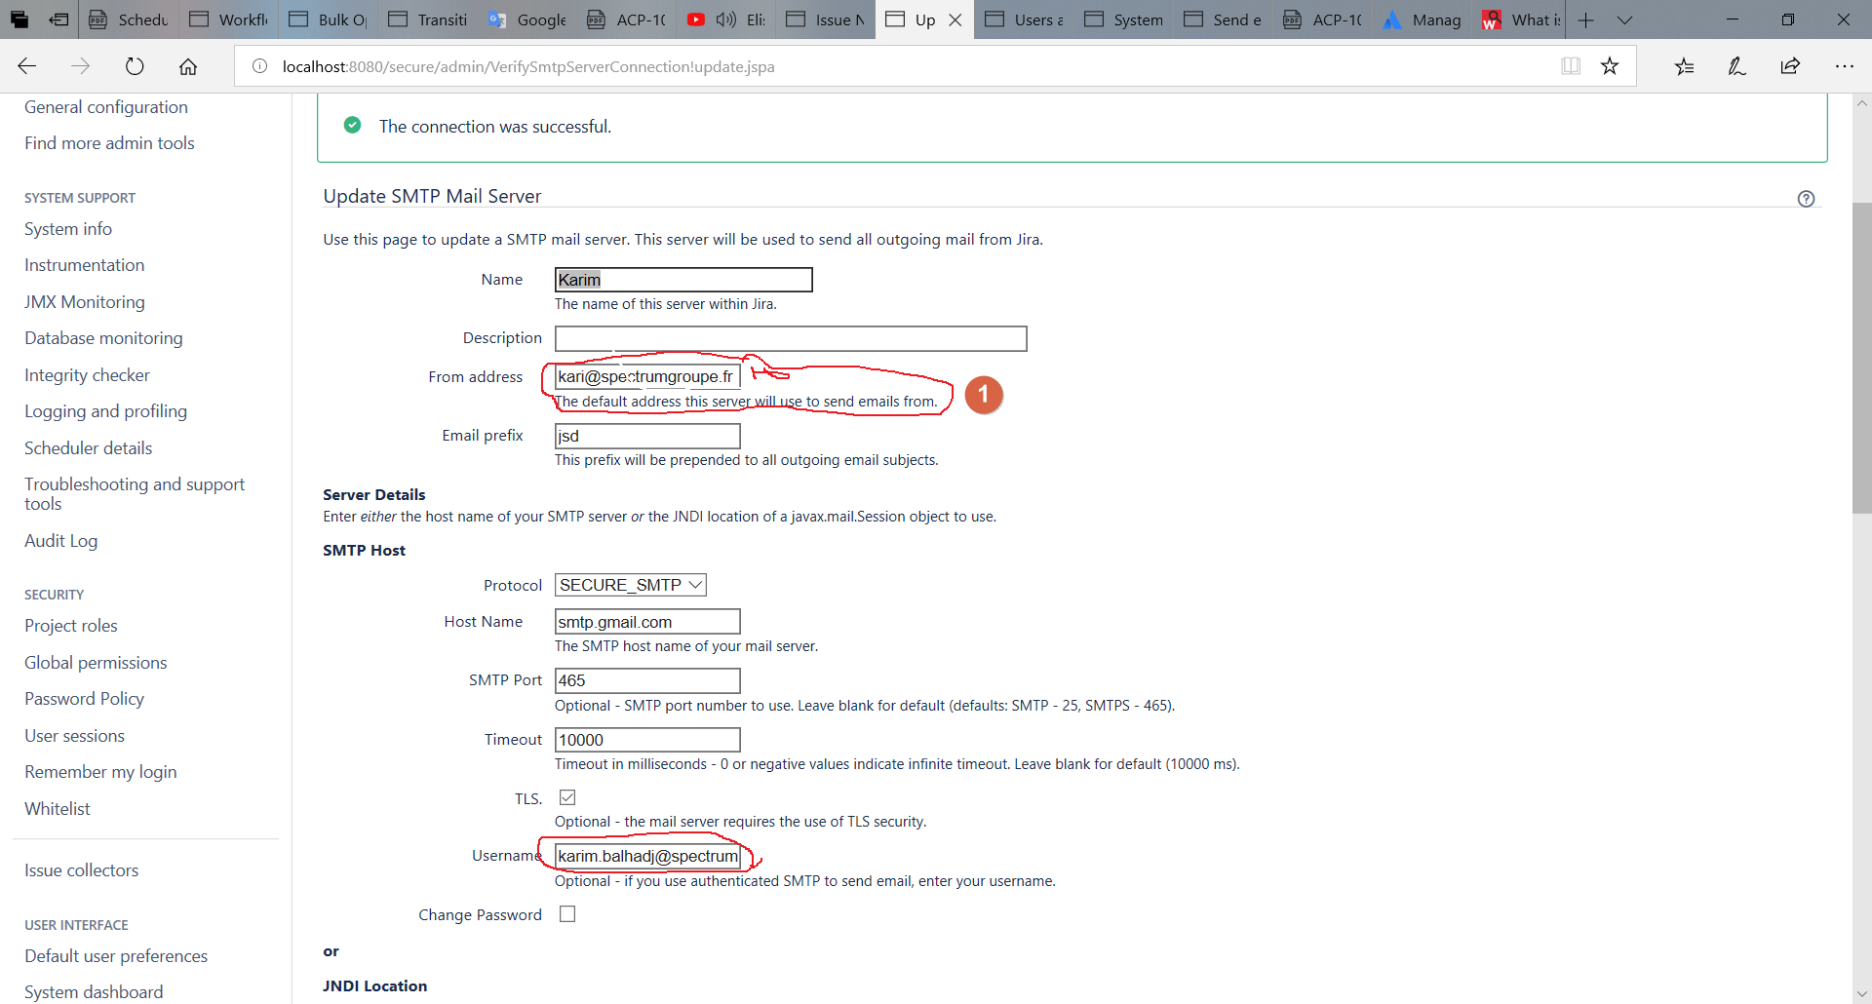Open the Audit Log link

(x=60, y=541)
